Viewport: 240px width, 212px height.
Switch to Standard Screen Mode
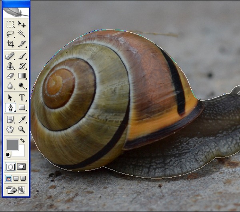coord(9,178)
